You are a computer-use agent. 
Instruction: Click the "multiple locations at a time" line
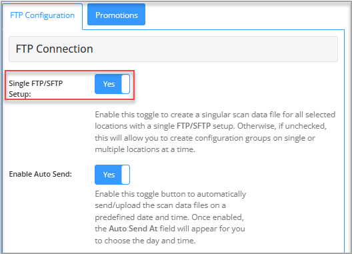coord(145,149)
